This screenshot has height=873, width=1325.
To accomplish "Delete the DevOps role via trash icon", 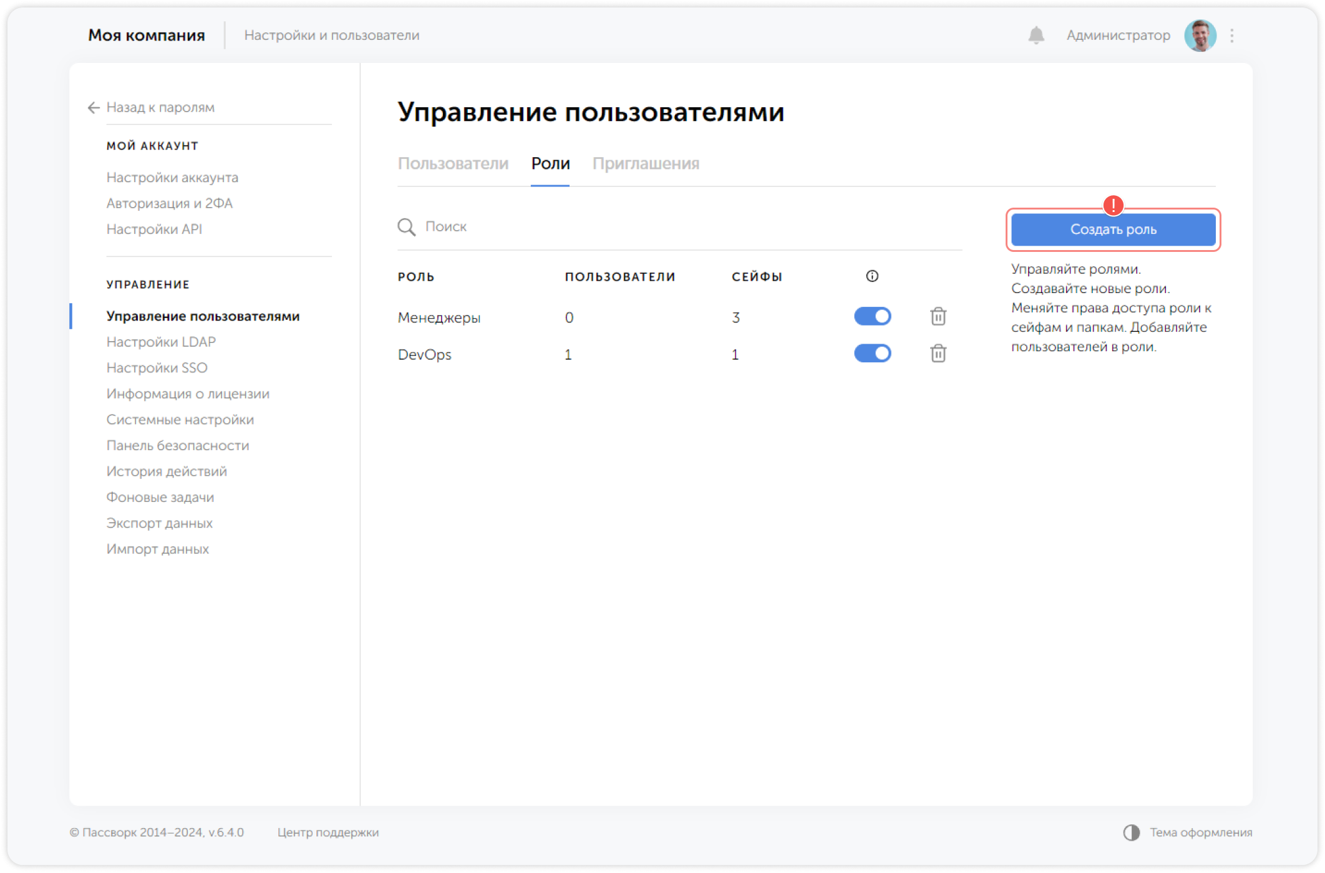I will pos(938,354).
